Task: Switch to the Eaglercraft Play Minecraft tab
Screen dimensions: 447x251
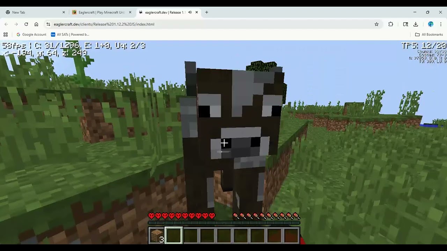Action: [x=101, y=12]
